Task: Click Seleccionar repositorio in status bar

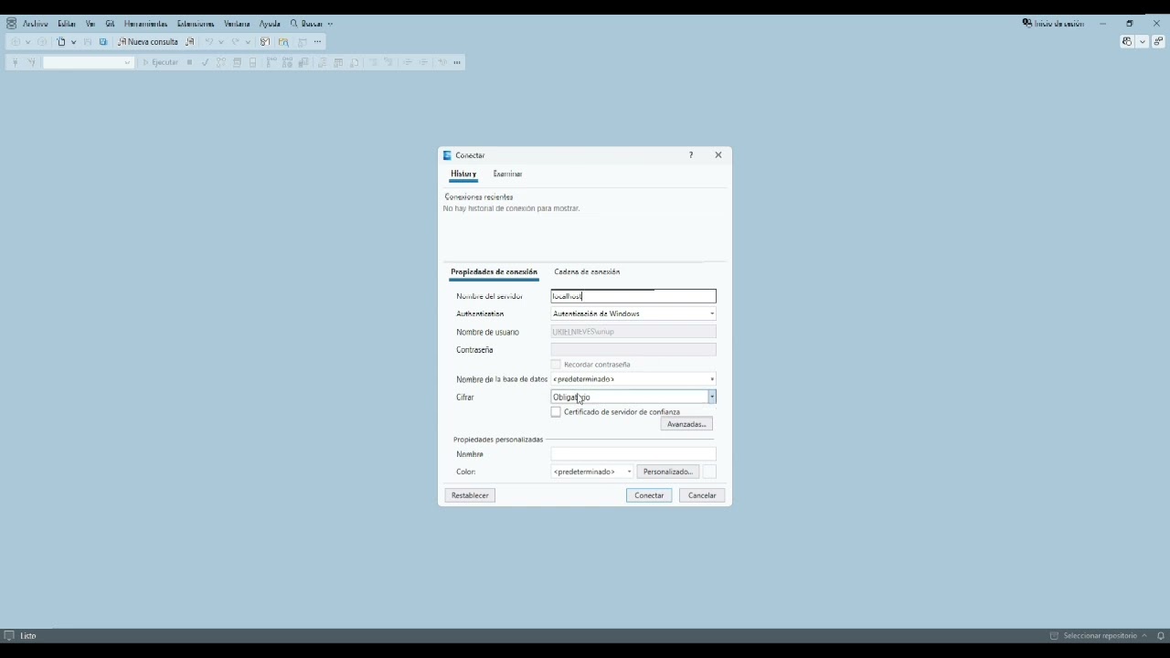Action: click(x=1099, y=636)
